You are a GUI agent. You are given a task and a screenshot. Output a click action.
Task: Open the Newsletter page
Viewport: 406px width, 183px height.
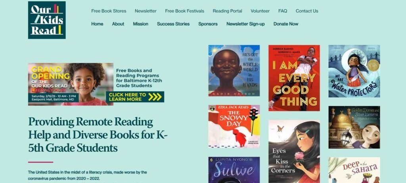pos(146,11)
